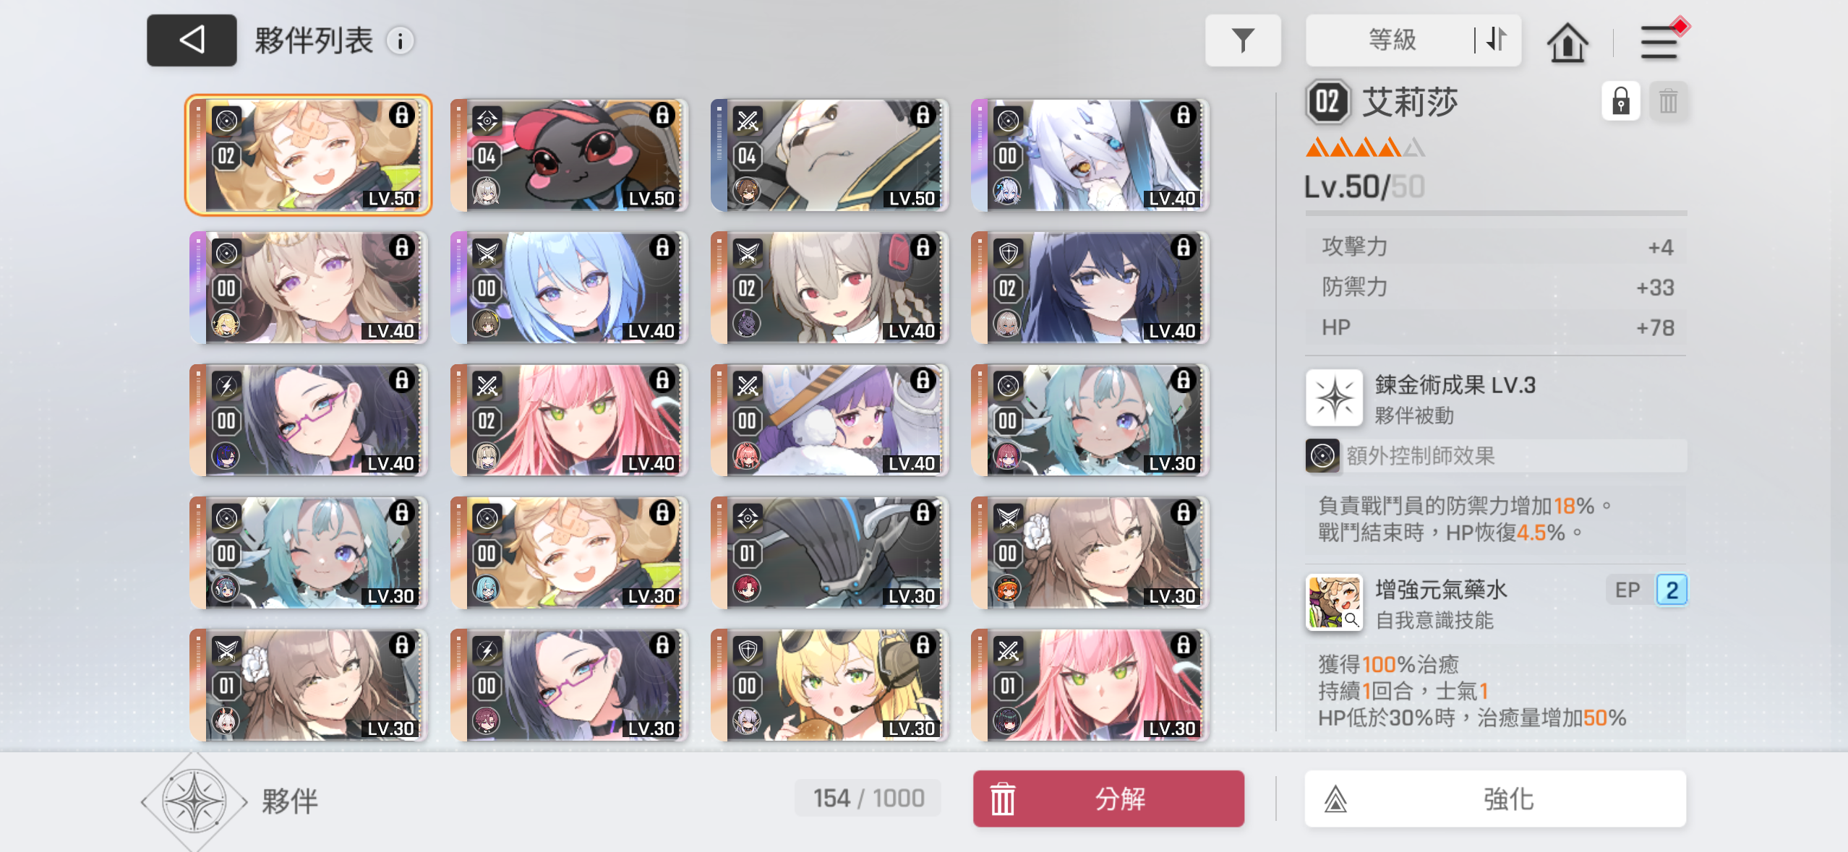This screenshot has width=1848, height=852.
Task: Toggle the lock for 艾莉莎 in detail panel
Action: click(1620, 101)
